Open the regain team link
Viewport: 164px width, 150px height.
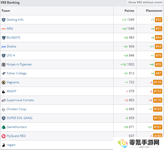pos(11,145)
